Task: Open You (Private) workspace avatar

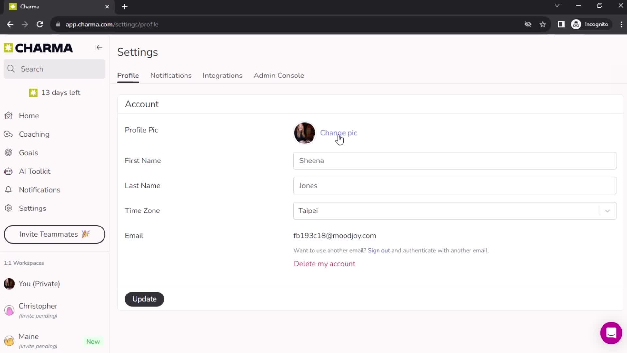Action: point(9,284)
